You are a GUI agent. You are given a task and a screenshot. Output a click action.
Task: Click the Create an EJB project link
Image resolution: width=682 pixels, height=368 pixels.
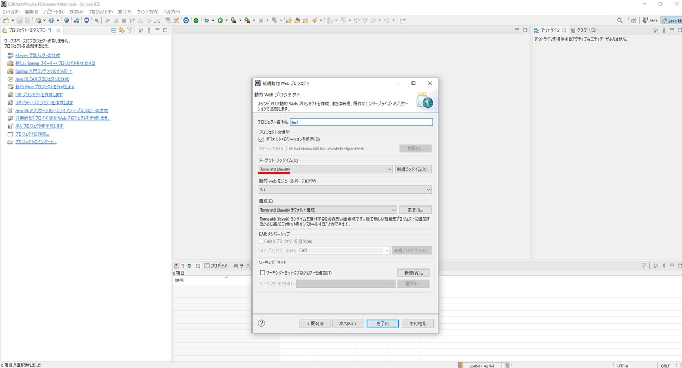[39, 95]
